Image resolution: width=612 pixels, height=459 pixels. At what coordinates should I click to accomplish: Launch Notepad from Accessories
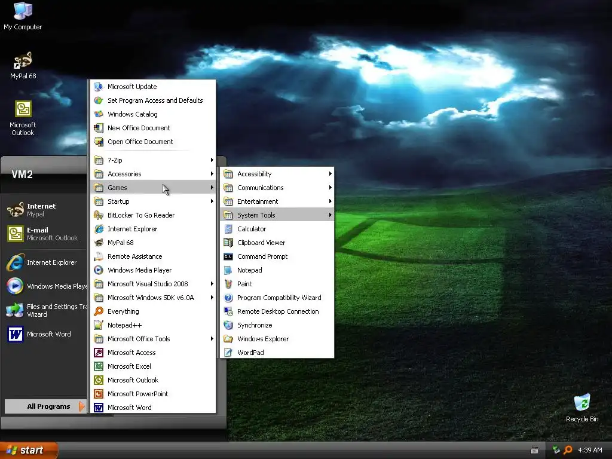277,270
